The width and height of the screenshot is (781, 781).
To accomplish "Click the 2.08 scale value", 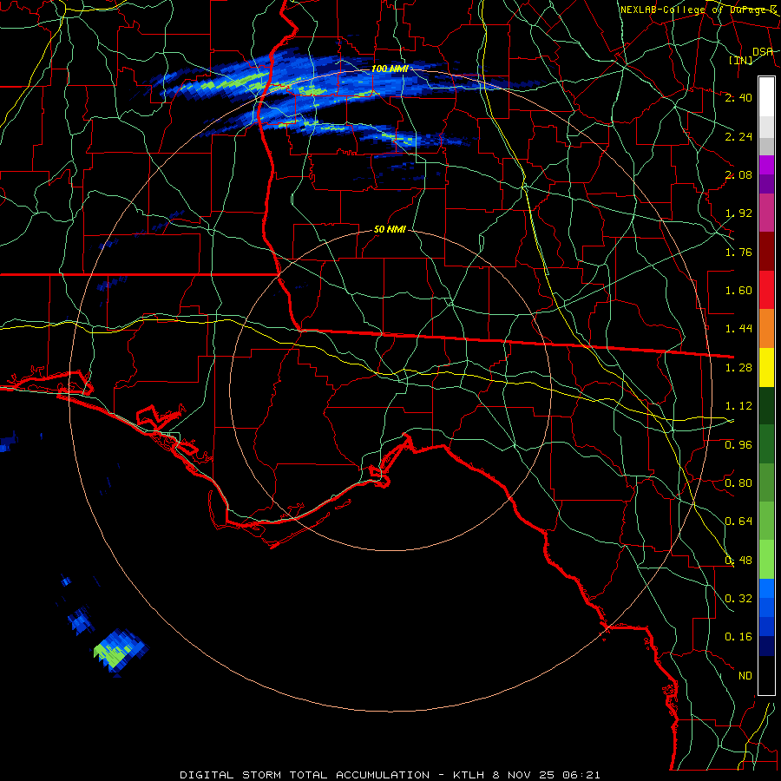I will pos(738,174).
